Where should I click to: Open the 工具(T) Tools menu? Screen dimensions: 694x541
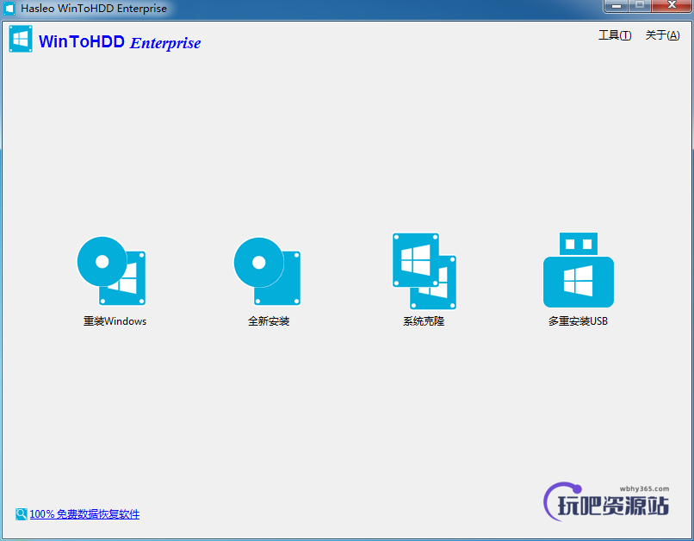click(615, 35)
